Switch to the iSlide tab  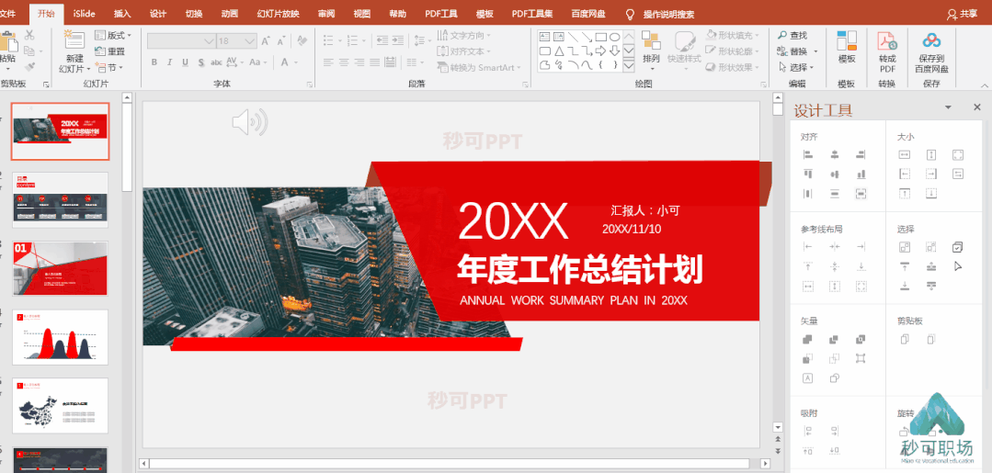click(85, 13)
